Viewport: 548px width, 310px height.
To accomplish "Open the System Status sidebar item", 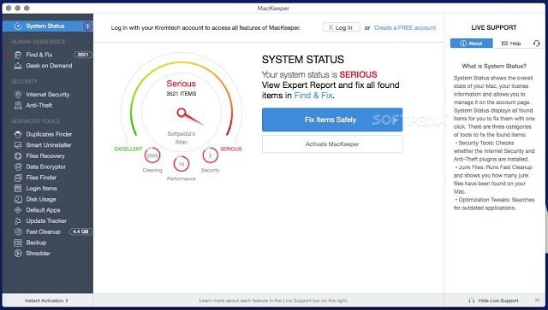I will point(48,26).
